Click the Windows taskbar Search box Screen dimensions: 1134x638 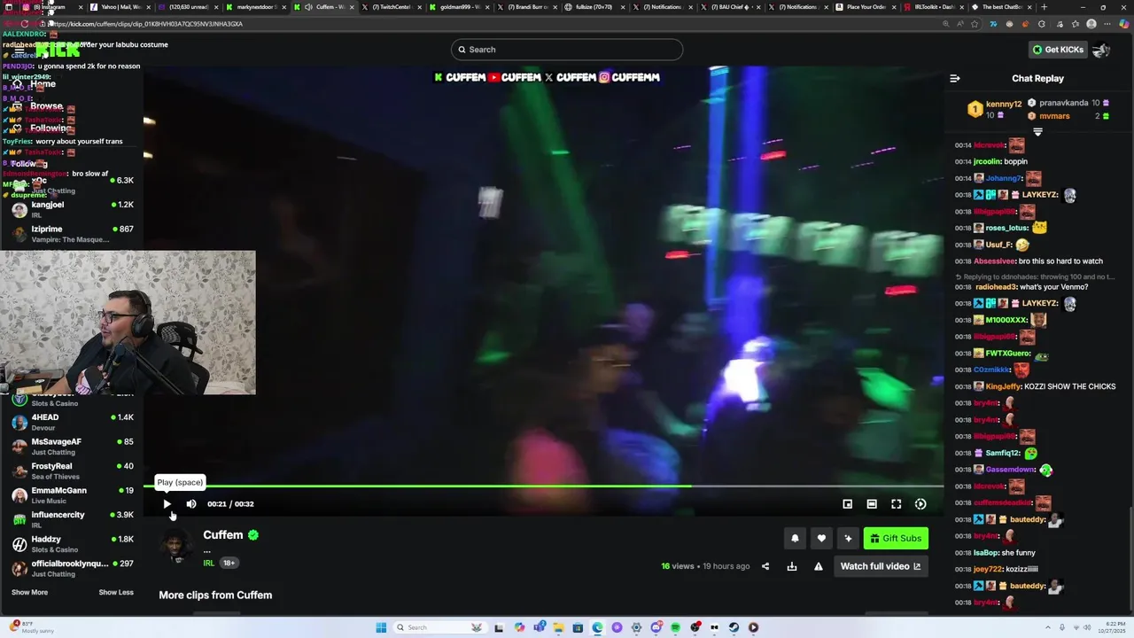point(440,627)
